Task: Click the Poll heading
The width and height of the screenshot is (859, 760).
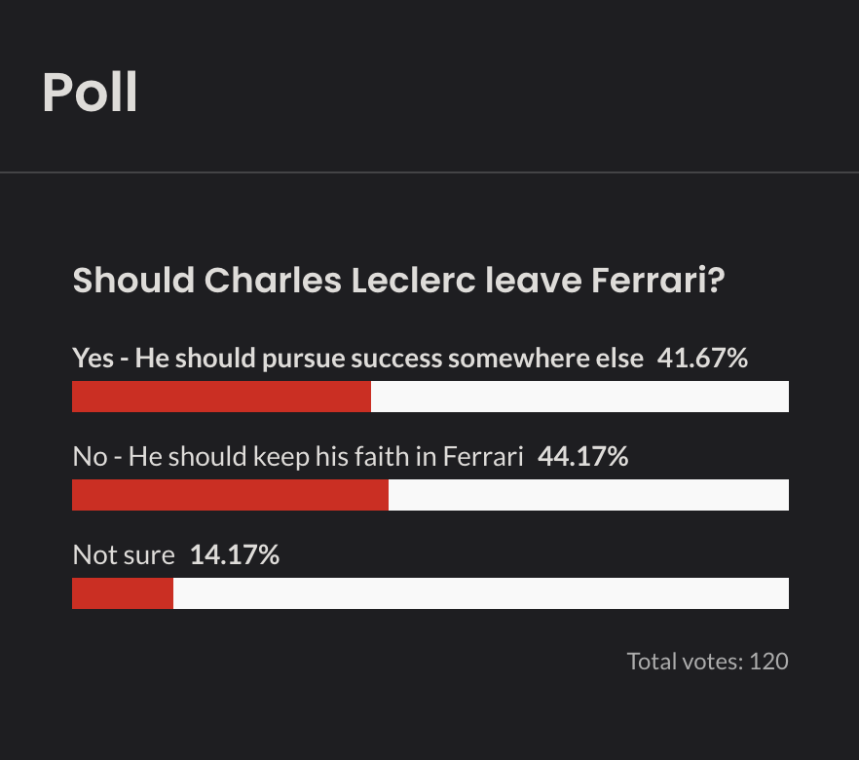Action: (x=90, y=94)
